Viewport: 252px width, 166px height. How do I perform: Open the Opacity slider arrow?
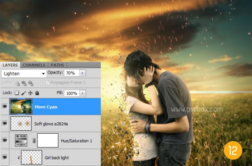click(x=83, y=73)
